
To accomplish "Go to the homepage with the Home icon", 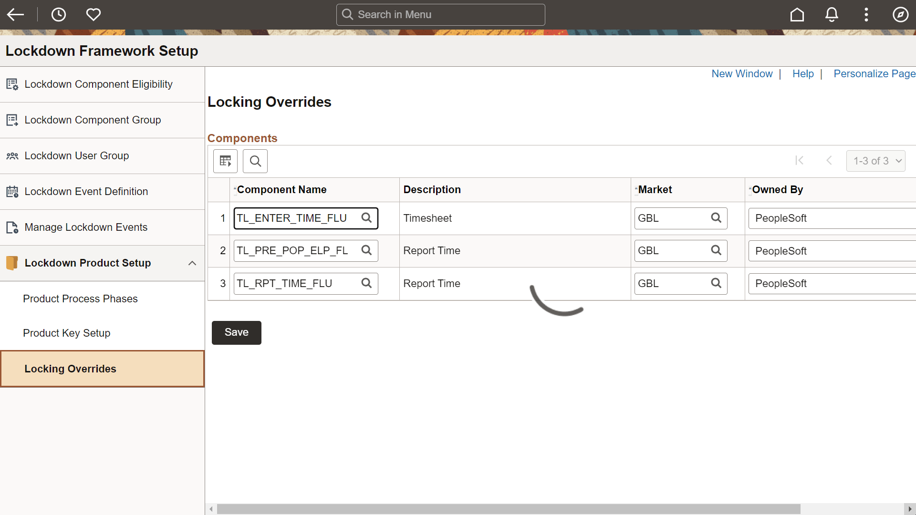I will click(797, 14).
